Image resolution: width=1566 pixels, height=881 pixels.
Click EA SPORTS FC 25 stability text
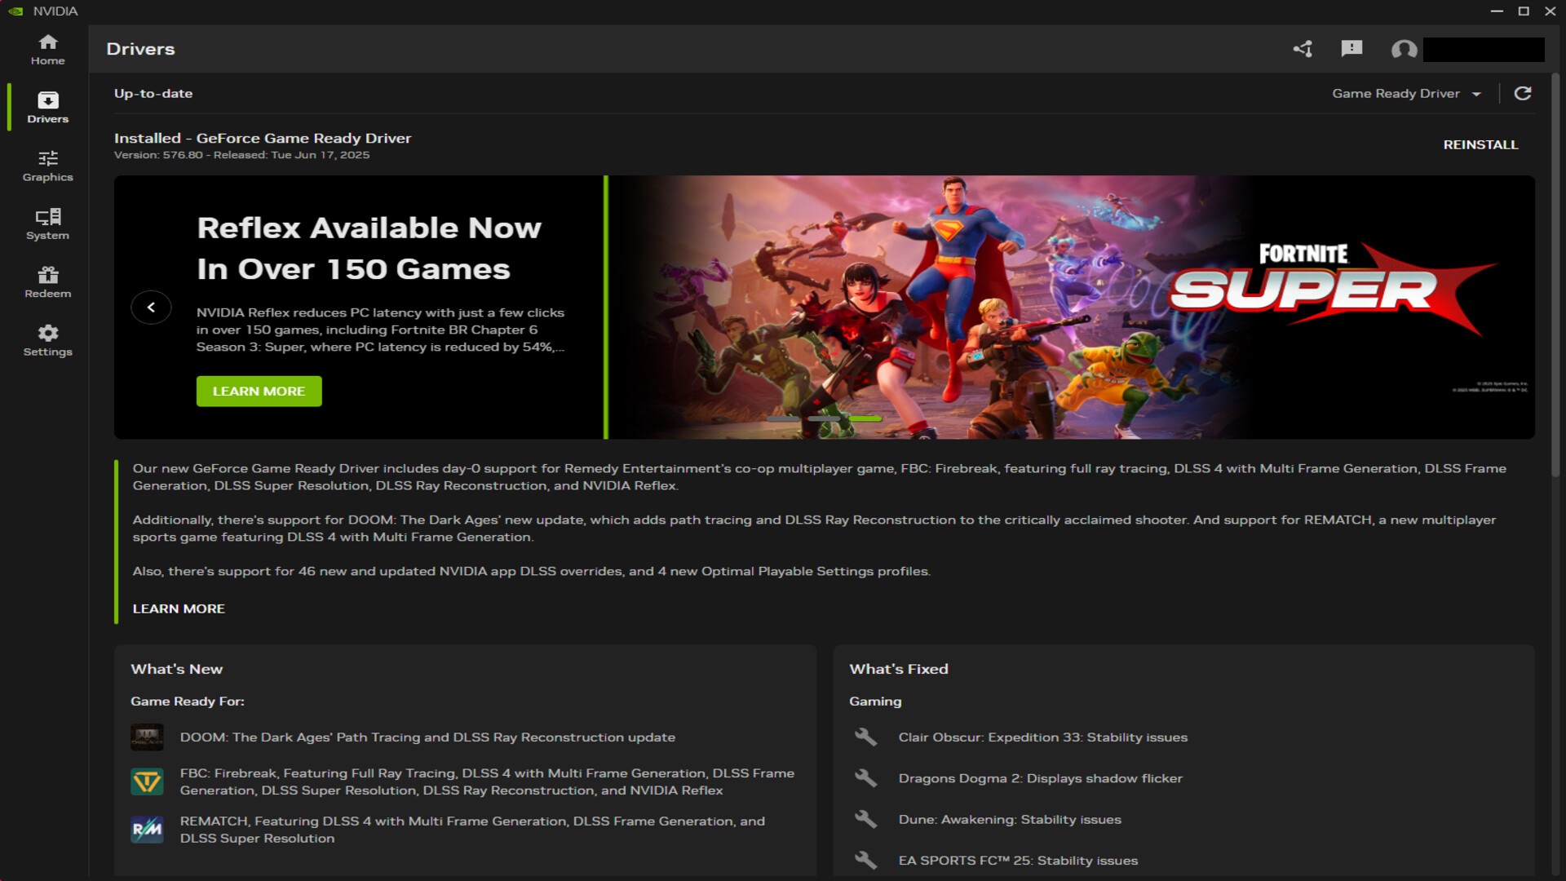point(1018,861)
